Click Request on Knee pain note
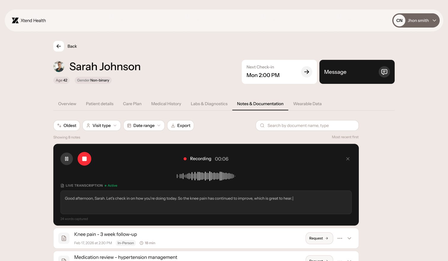The height and width of the screenshot is (261, 448). coord(319,238)
